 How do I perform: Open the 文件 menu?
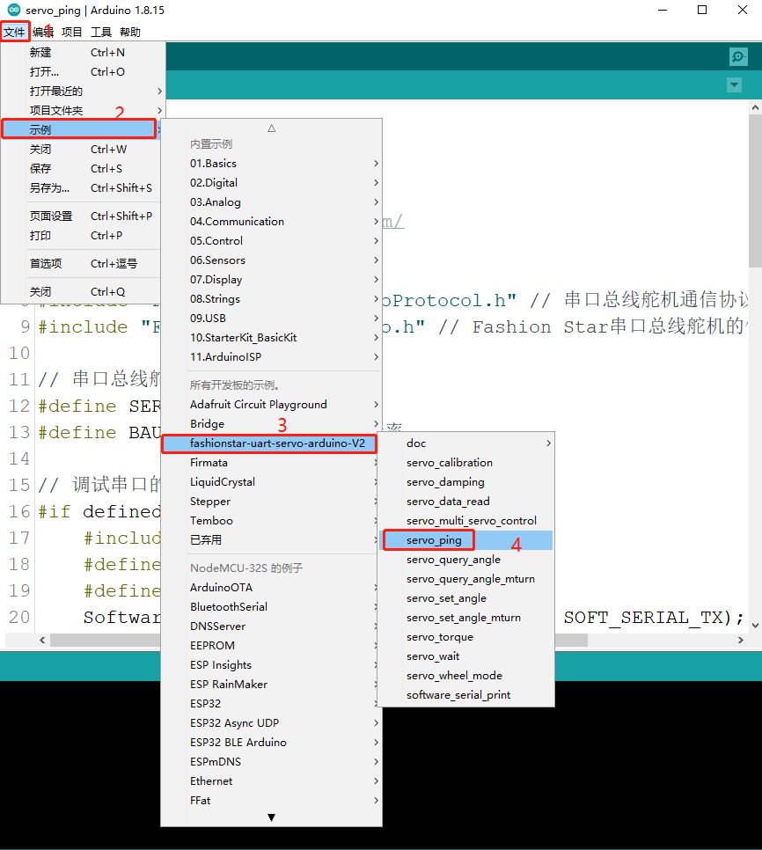tap(15, 32)
